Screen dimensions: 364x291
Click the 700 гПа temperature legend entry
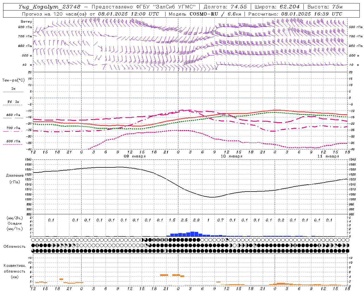(13, 128)
